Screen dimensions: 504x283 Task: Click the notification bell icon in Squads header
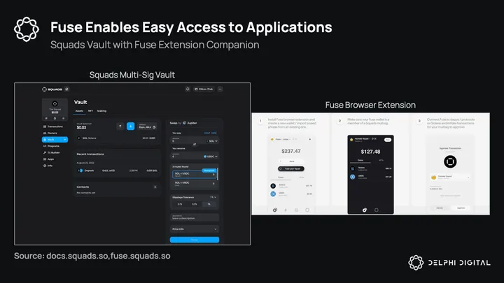pyautogui.click(x=188, y=89)
